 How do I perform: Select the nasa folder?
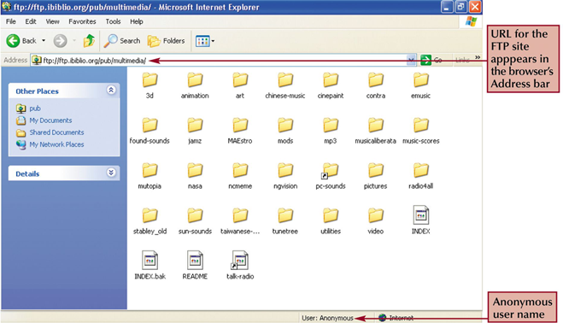click(x=195, y=176)
